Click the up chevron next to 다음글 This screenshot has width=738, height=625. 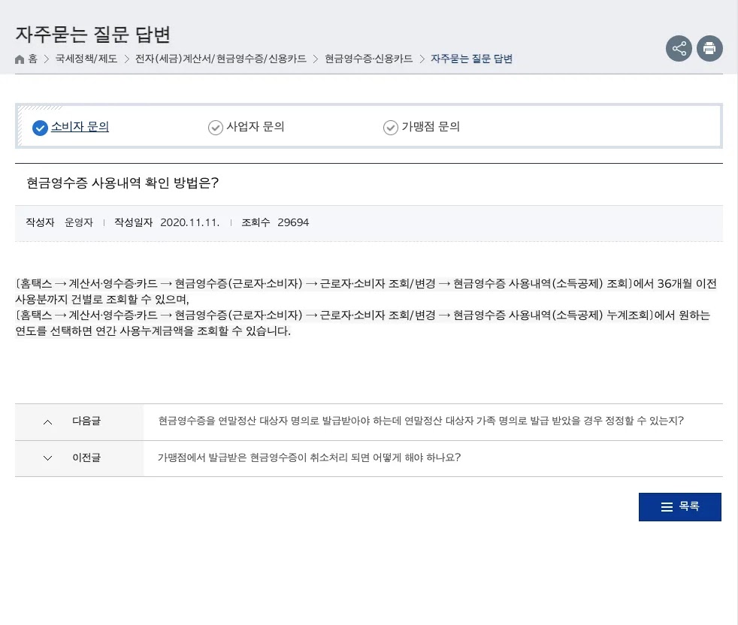[x=47, y=422]
